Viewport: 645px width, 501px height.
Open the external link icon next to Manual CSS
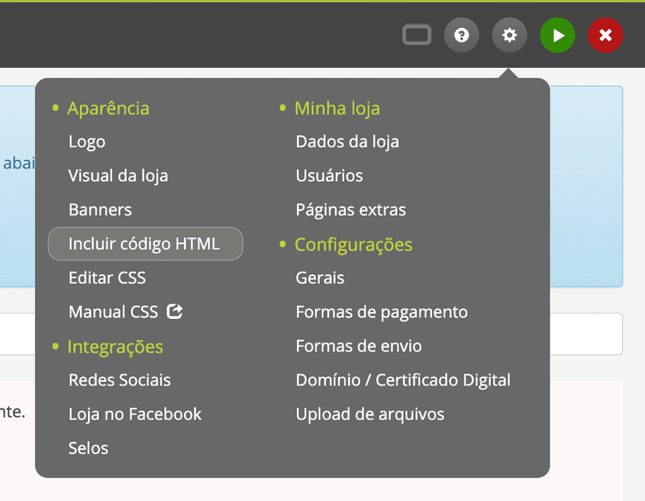pyautogui.click(x=176, y=311)
